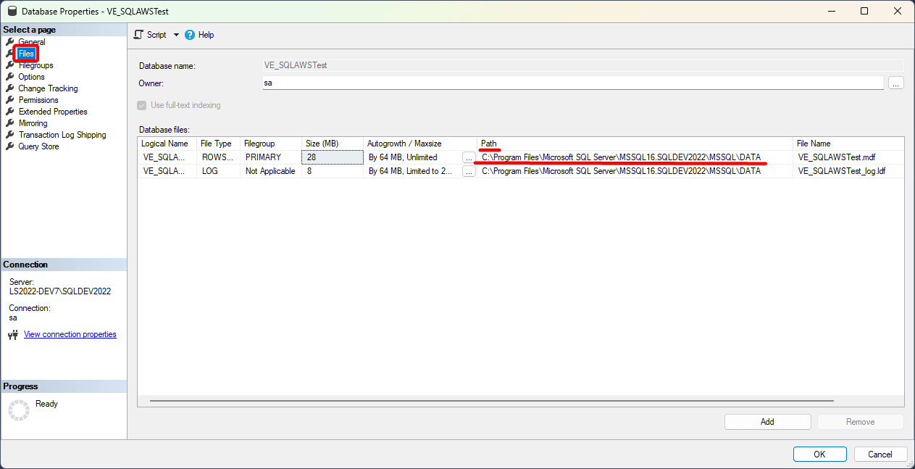Click inside the Owner input field
This screenshot has width=915, height=469.
[573, 83]
